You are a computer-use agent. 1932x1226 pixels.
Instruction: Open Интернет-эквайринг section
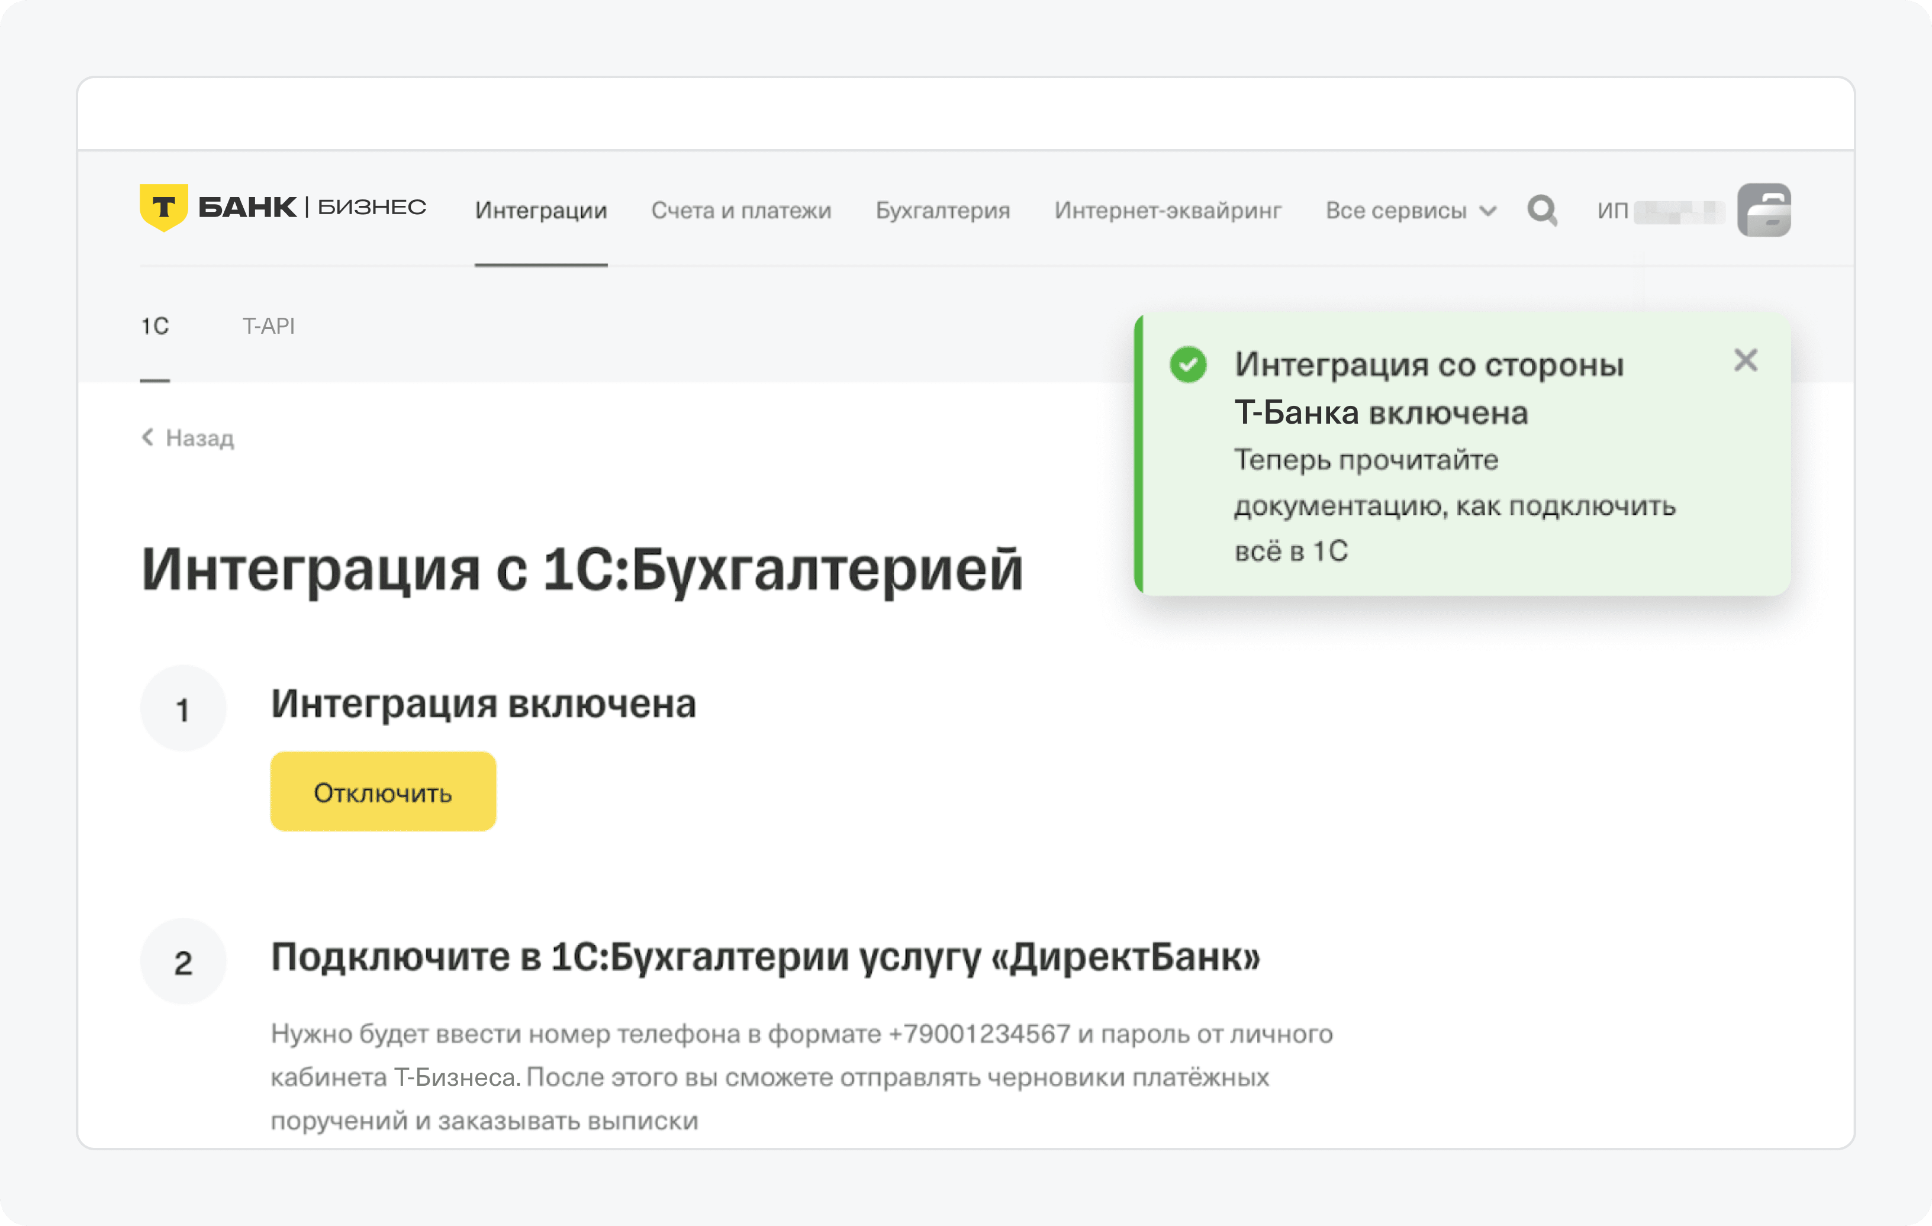(1167, 210)
